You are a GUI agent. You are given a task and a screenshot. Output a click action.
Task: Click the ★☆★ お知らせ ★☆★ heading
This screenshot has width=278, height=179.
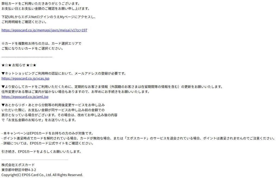pyautogui.click(x=19, y=65)
